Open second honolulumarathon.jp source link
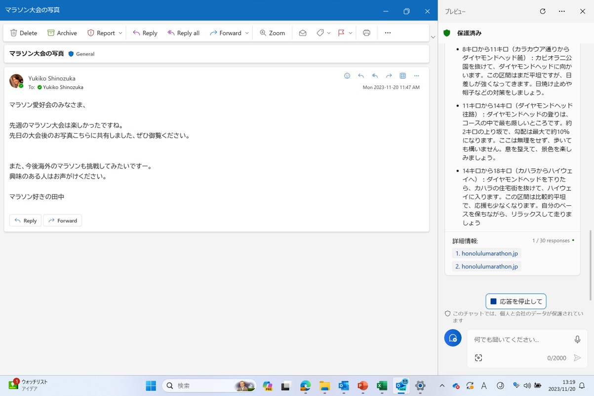594x396 pixels. [487, 266]
